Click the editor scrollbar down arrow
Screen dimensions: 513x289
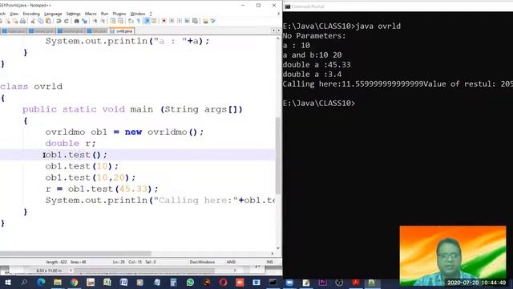coord(278,248)
